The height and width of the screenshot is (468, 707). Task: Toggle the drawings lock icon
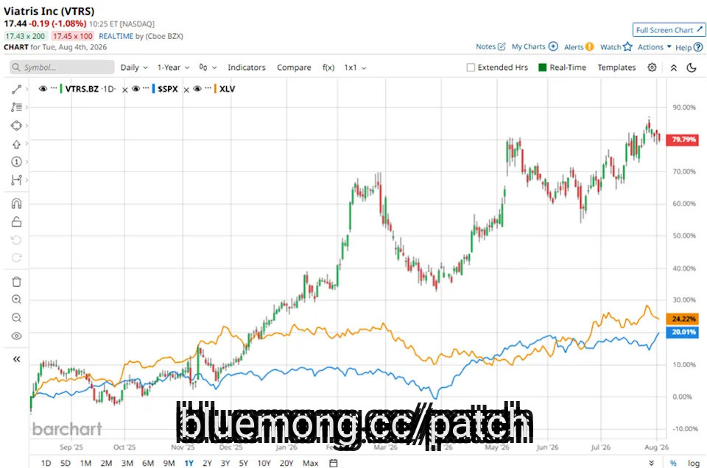tap(16, 221)
